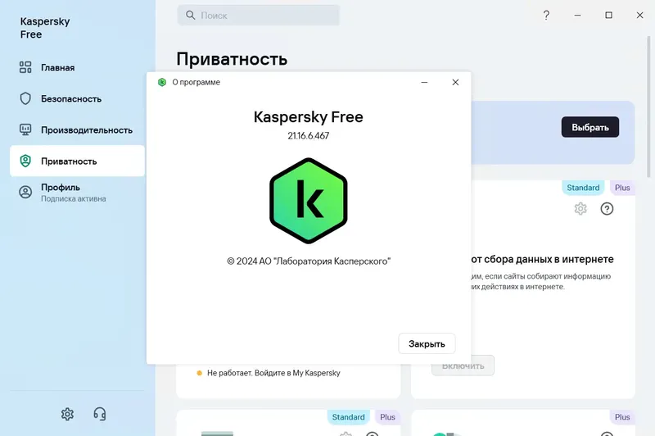The image size is (655, 436).
Task: Click the copyright text in About dialog
Action: 309,261
